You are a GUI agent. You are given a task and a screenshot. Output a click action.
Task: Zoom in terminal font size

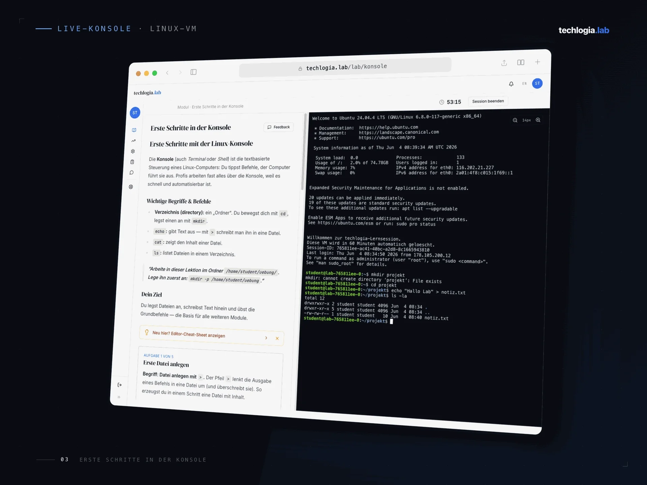(538, 120)
